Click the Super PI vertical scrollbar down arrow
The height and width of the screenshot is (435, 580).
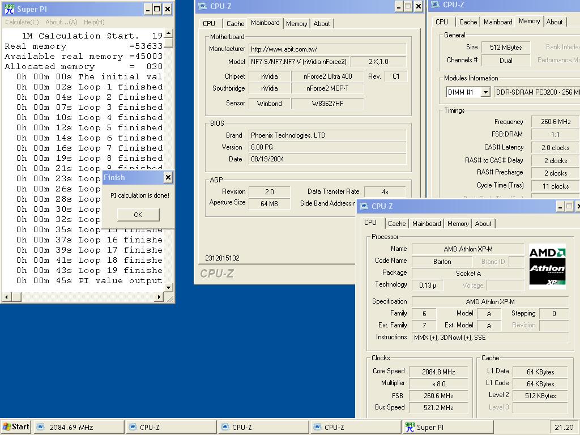(169, 287)
